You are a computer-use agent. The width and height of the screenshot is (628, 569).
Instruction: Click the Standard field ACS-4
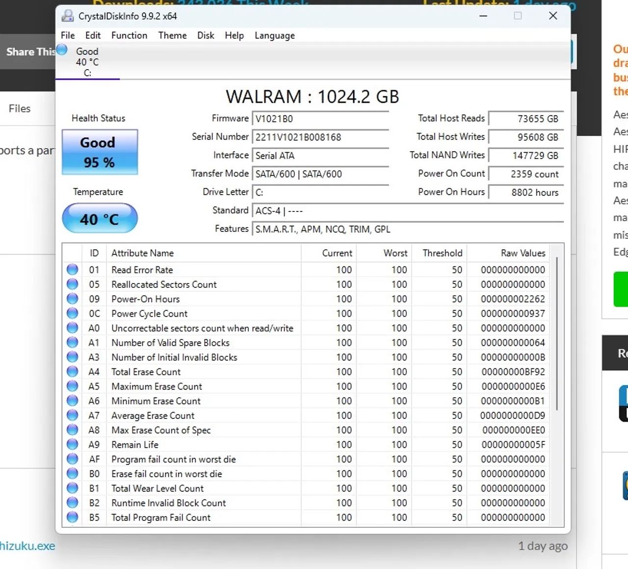[x=408, y=210]
